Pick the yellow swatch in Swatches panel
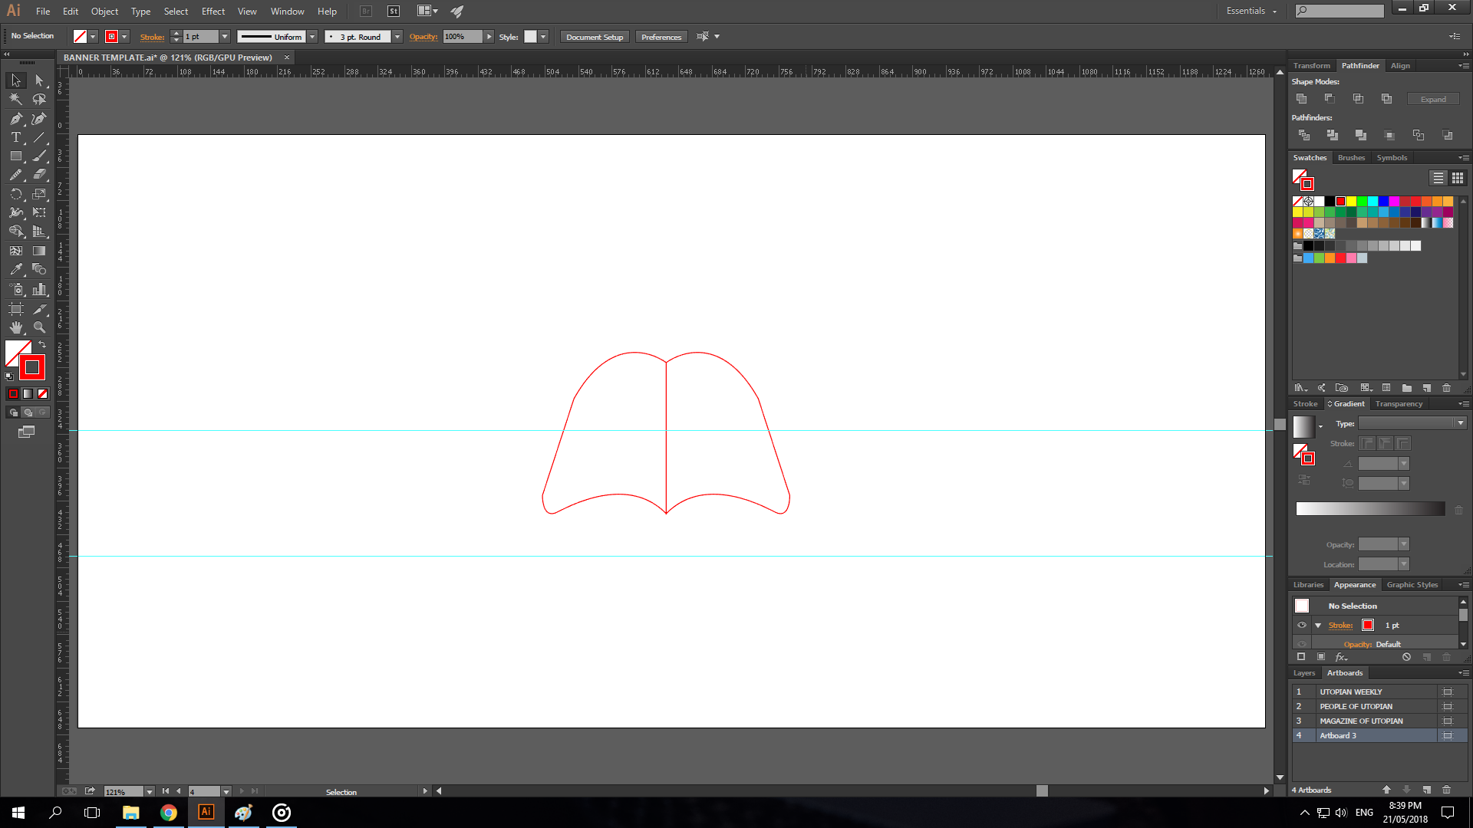Screen dimensions: 1473x828 coord(1351,202)
